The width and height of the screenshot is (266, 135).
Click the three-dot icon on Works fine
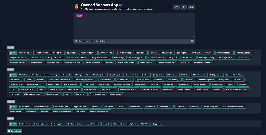tap(28, 75)
